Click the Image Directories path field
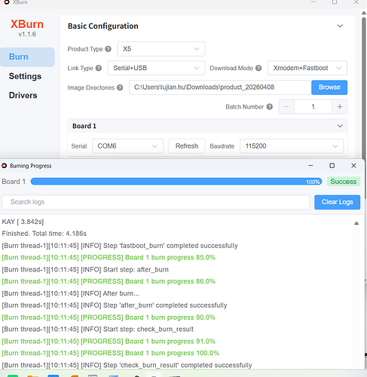The image size is (367, 377). coord(220,87)
